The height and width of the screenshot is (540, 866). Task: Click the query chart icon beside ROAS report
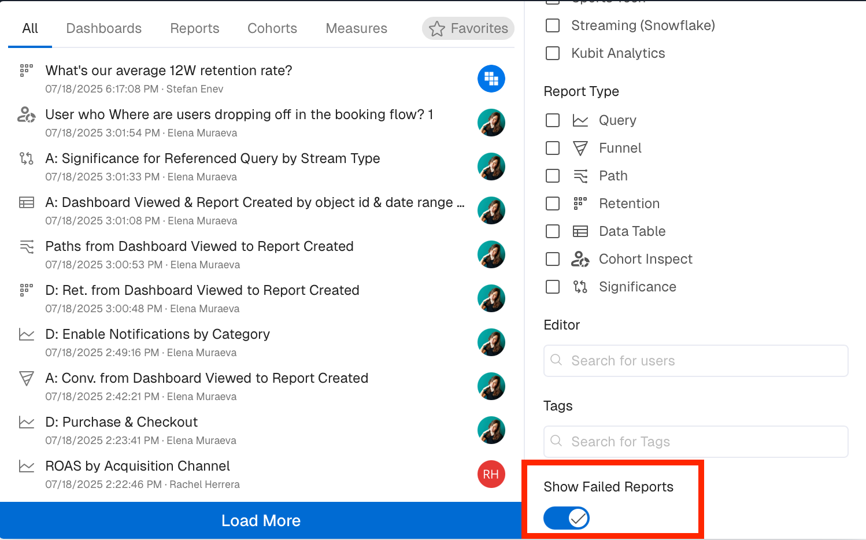coord(27,466)
